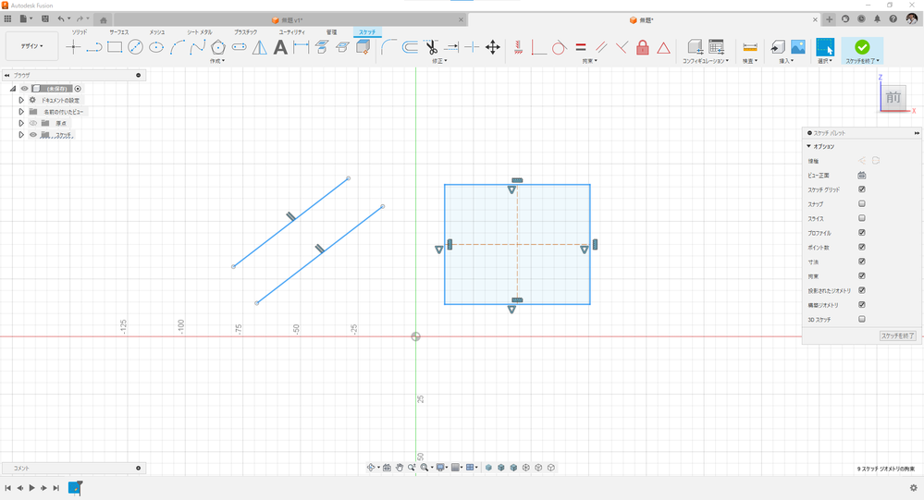Expand the Origin tree node
Image resolution: width=924 pixels, height=500 pixels.
pyautogui.click(x=21, y=123)
